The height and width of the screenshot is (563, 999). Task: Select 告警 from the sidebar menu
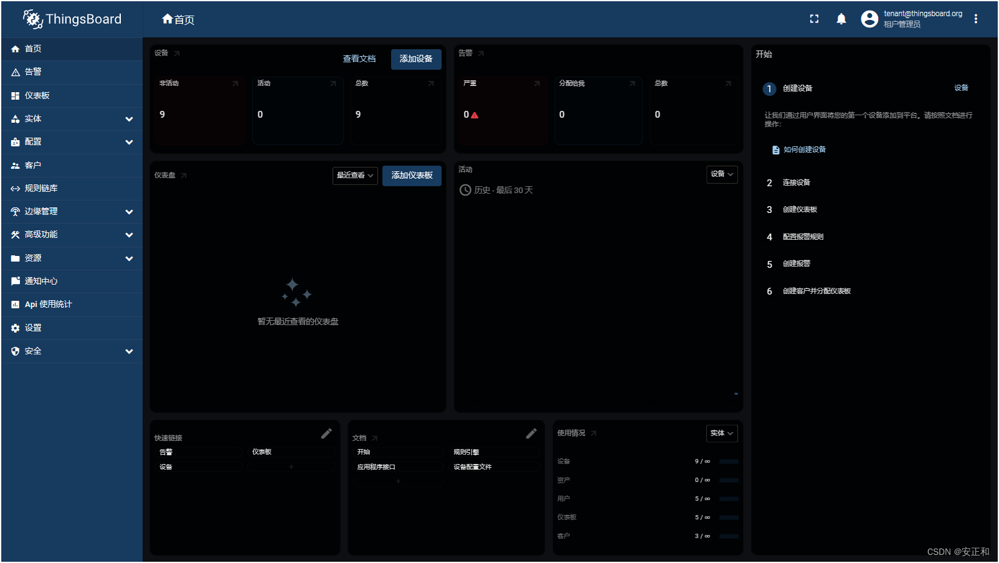(32, 72)
